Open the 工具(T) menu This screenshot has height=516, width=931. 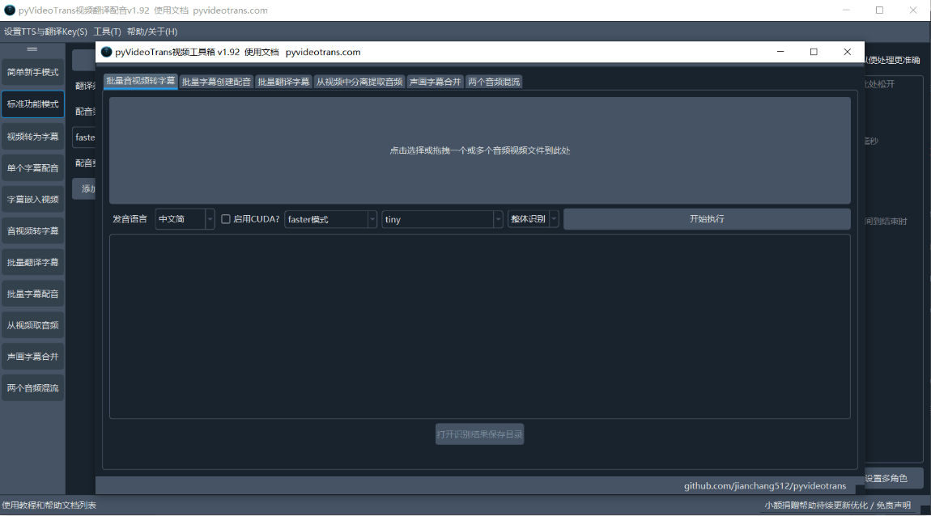[x=107, y=32]
